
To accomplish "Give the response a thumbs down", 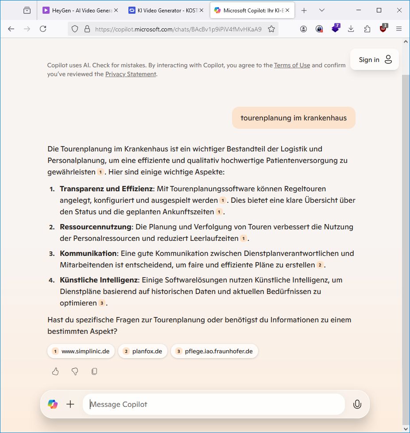I will click(x=75, y=371).
